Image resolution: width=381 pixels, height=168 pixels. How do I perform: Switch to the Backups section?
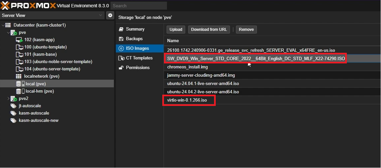pyautogui.click(x=134, y=39)
